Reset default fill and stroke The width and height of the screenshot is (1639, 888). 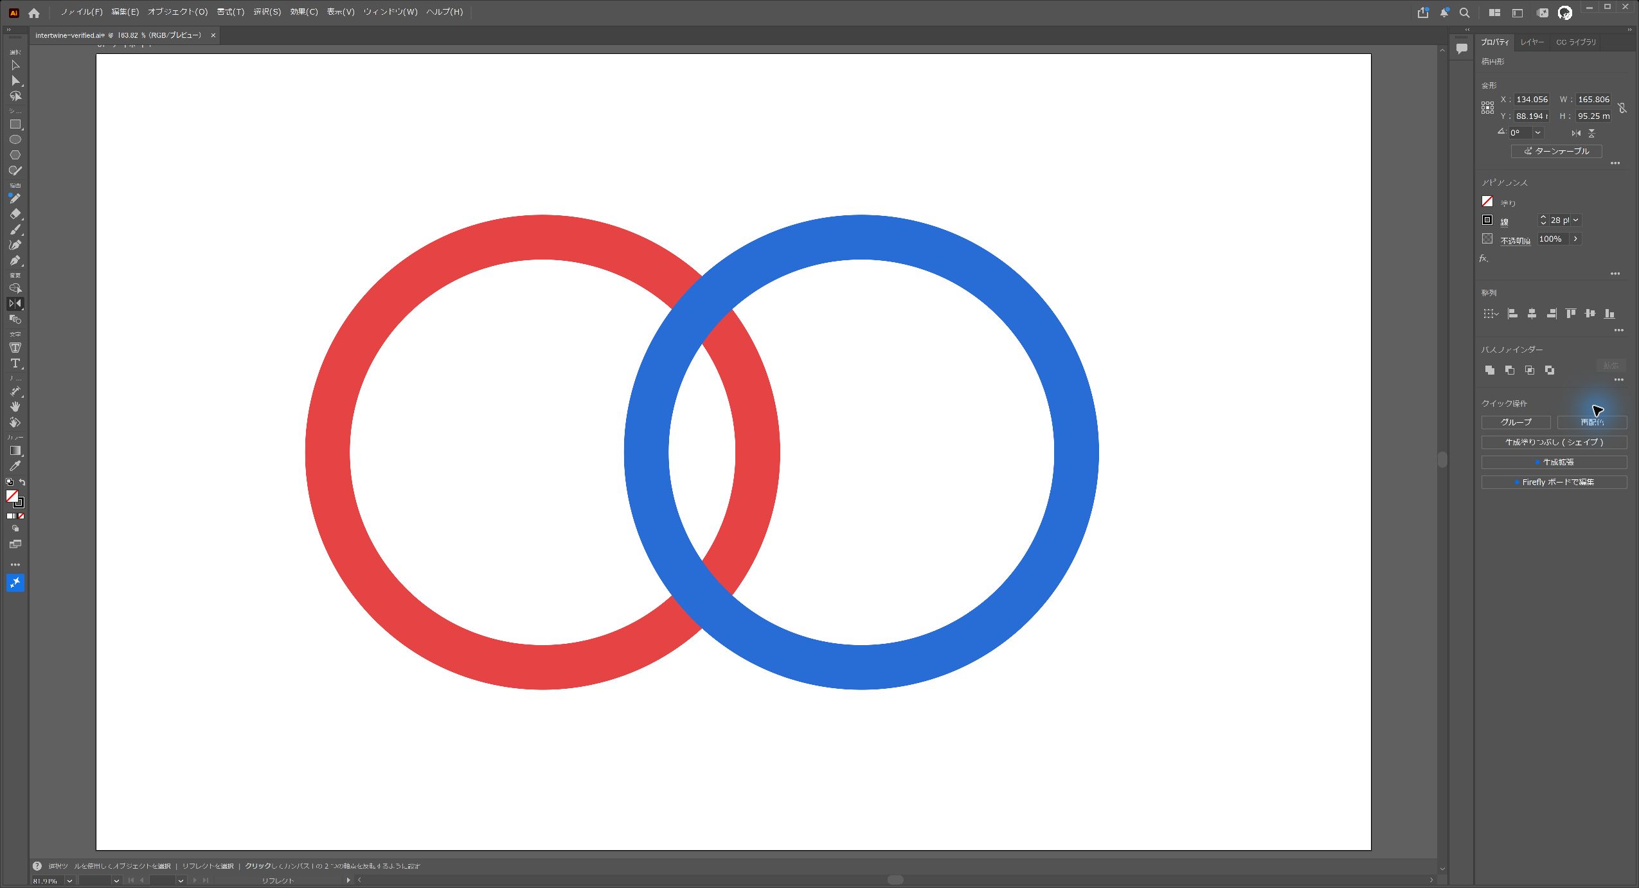[x=10, y=482]
